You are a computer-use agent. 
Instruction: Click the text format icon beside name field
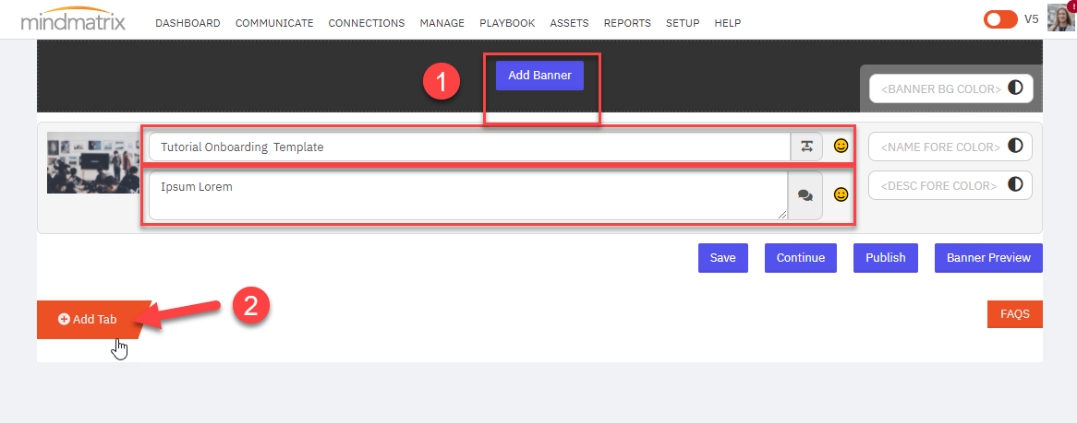tap(806, 147)
